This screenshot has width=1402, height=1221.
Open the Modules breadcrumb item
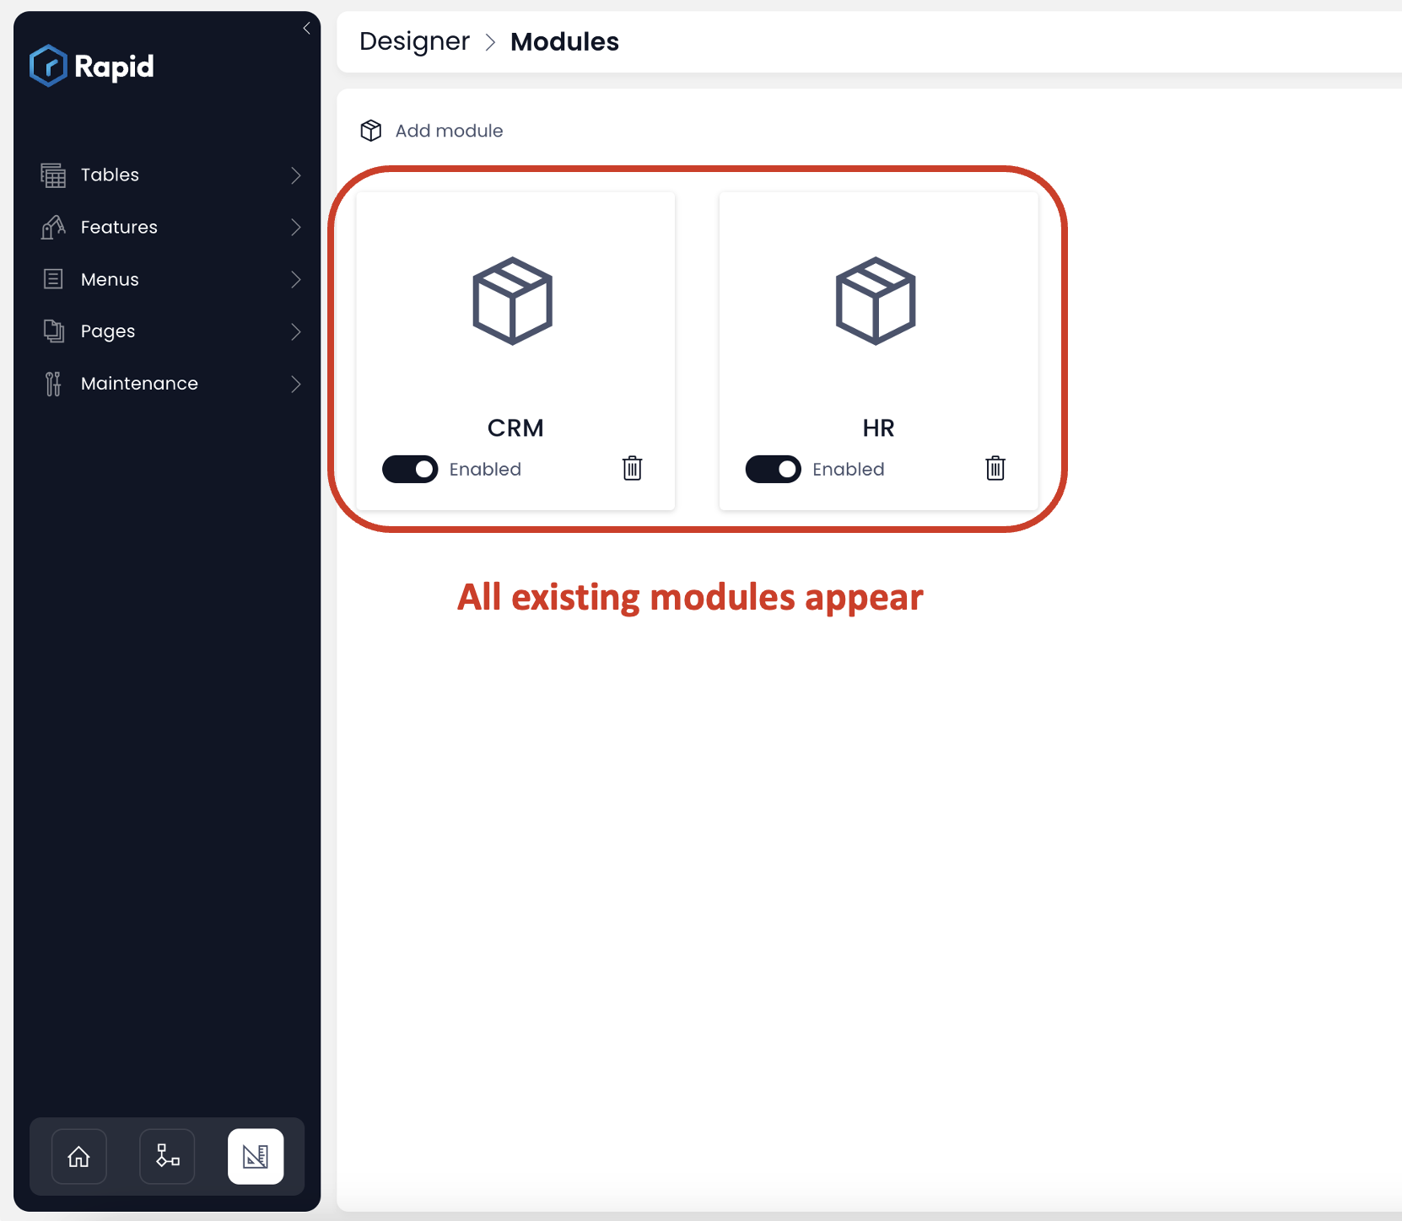[564, 40]
